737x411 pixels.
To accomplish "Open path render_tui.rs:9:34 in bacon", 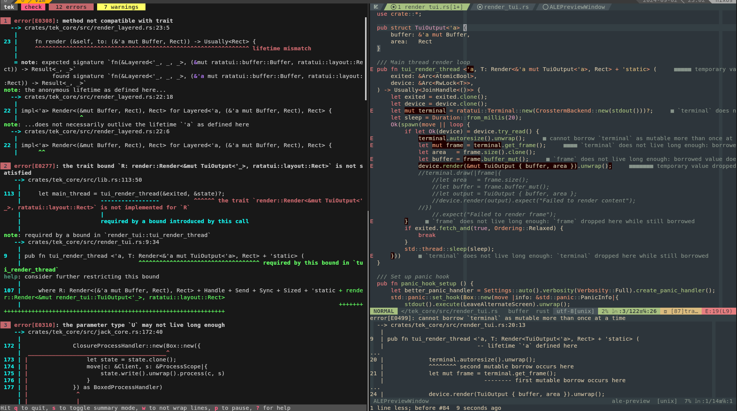I will coord(94,242).
